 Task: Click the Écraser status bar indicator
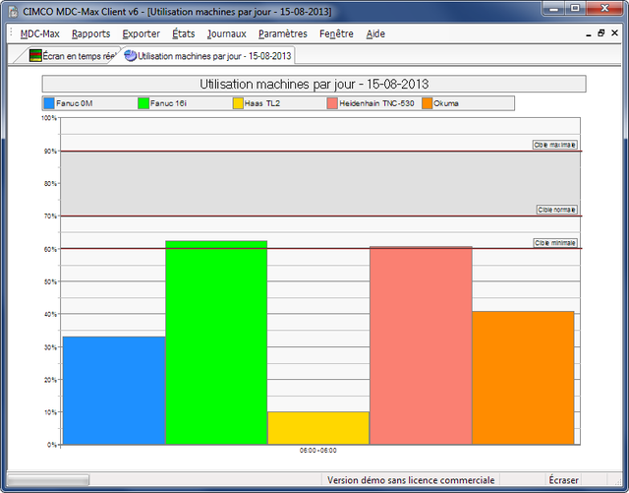(x=563, y=480)
